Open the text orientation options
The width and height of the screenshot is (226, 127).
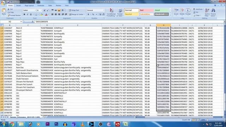[63, 10]
